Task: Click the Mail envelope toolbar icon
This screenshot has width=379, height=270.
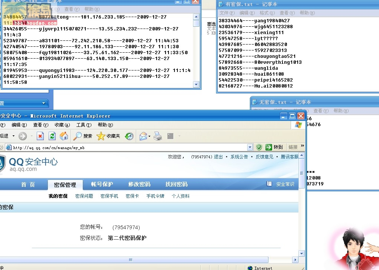Action: (143, 136)
